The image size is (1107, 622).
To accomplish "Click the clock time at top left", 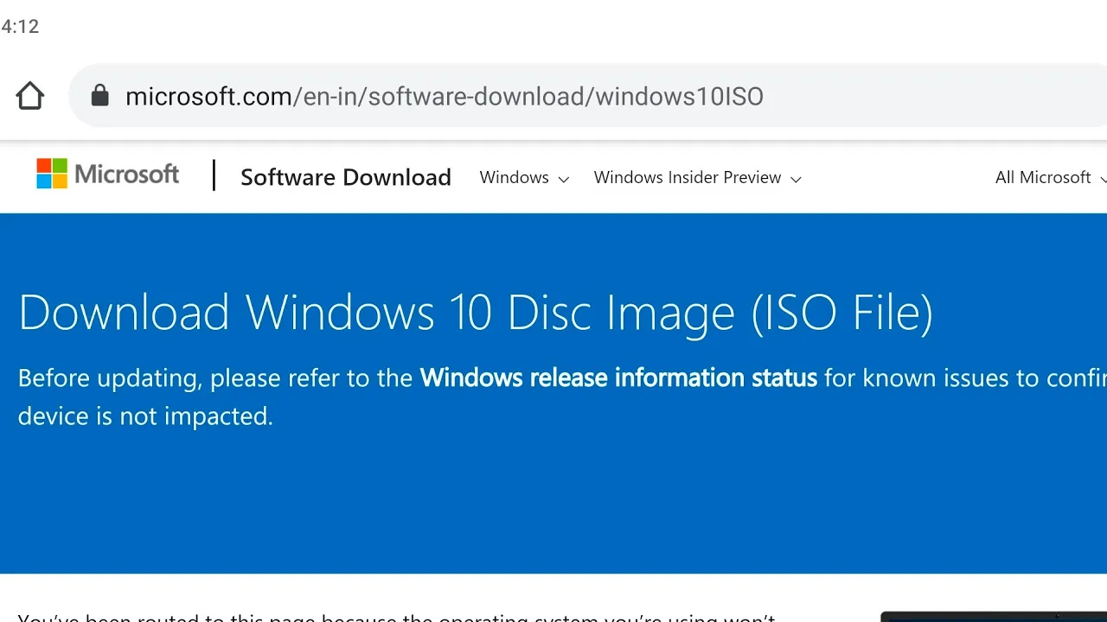I will coord(20,26).
